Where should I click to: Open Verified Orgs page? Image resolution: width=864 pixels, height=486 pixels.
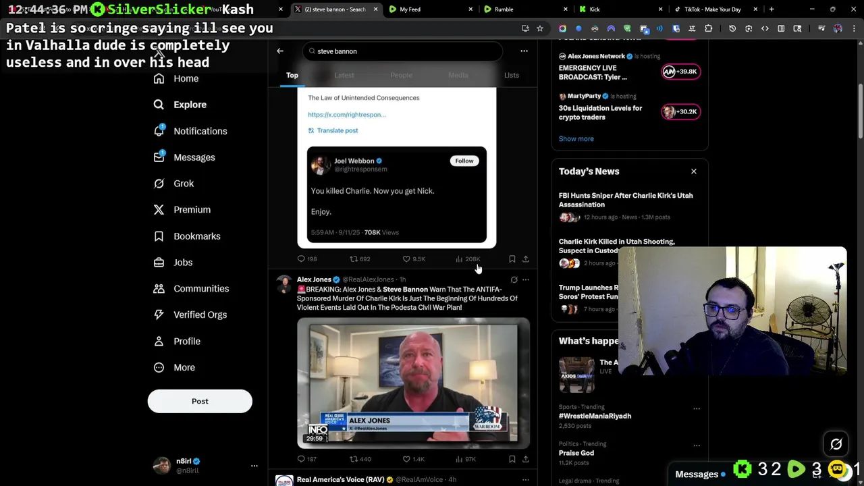coord(190,315)
